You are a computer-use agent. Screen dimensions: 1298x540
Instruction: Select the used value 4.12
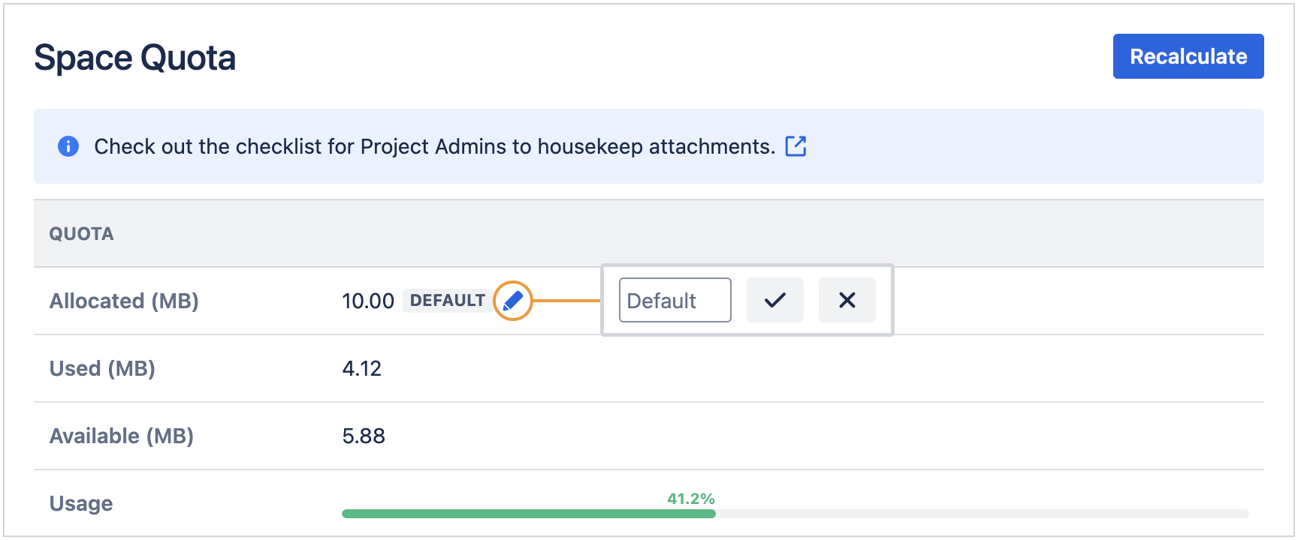click(x=361, y=368)
